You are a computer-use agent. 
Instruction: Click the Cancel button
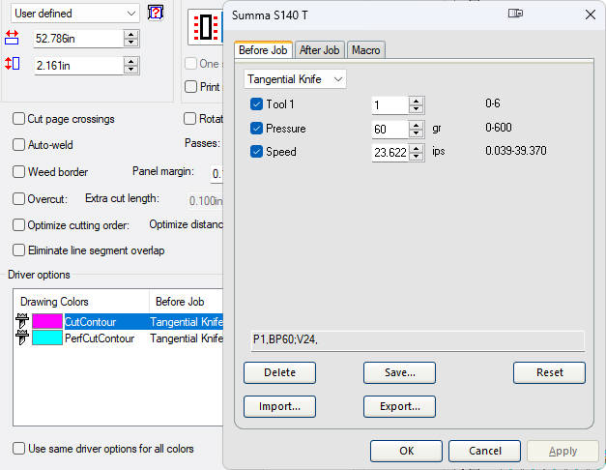tap(484, 451)
